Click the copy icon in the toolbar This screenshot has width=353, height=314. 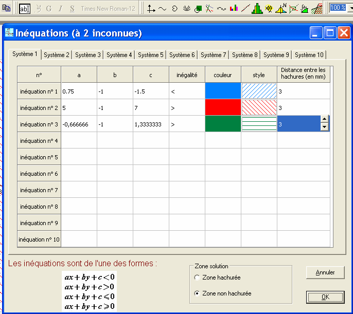(5, 8)
